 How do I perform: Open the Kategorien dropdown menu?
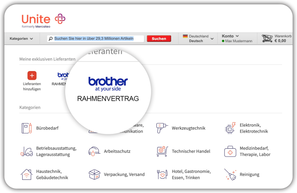tap(21, 39)
